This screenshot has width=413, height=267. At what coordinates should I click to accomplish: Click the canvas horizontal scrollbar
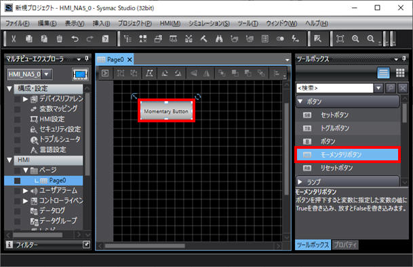pos(145,246)
